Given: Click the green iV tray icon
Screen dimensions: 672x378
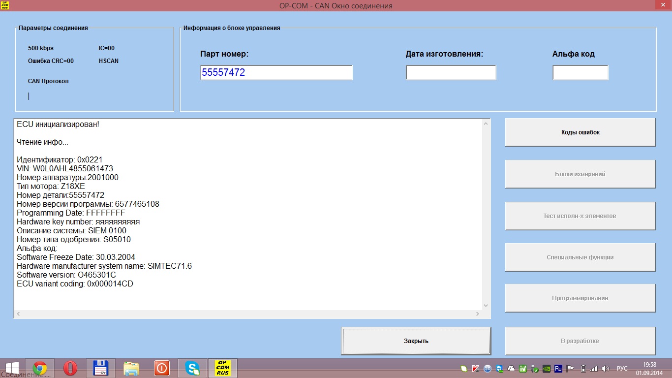Looking at the screenshot, I should click(x=523, y=368).
